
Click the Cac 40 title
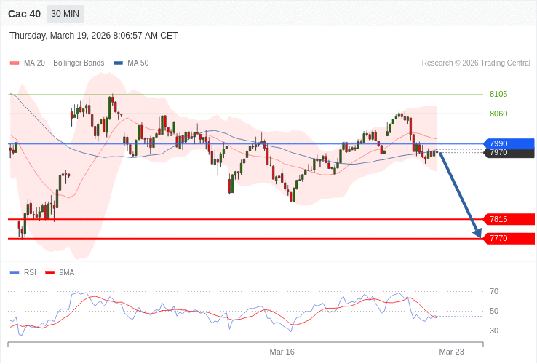(x=24, y=14)
